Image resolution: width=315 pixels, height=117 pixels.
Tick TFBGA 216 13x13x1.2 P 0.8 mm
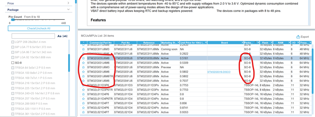pyautogui.click(x=13, y=83)
